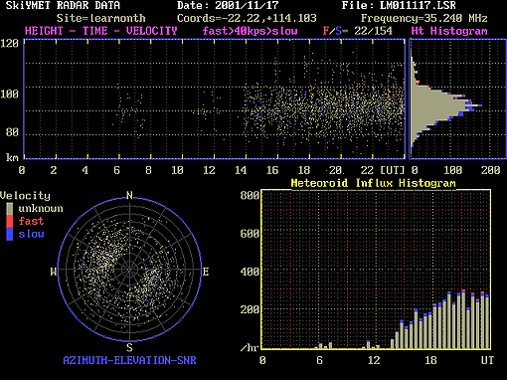This screenshot has height=380, width=507.
Task: Click the 'fast' legend label
Action: [x=31, y=221]
